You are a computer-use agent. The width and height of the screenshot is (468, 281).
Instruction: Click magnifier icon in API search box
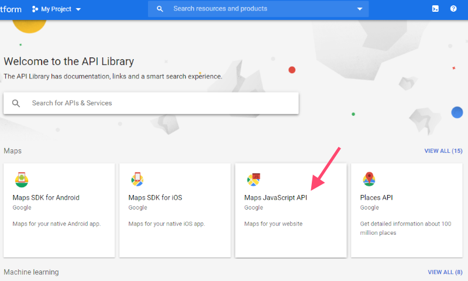(16, 103)
